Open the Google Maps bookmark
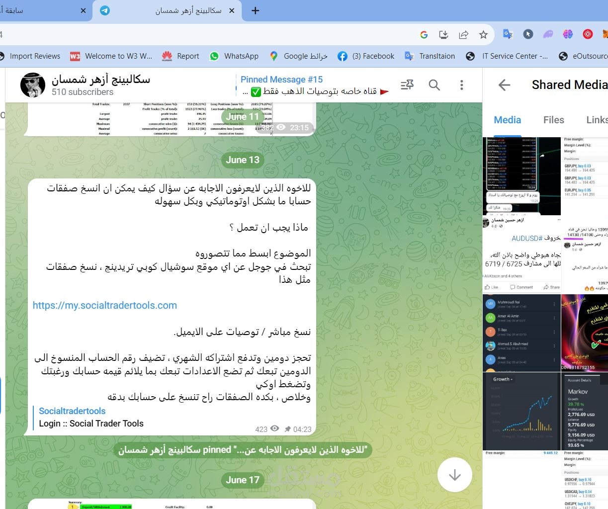 tap(298, 56)
